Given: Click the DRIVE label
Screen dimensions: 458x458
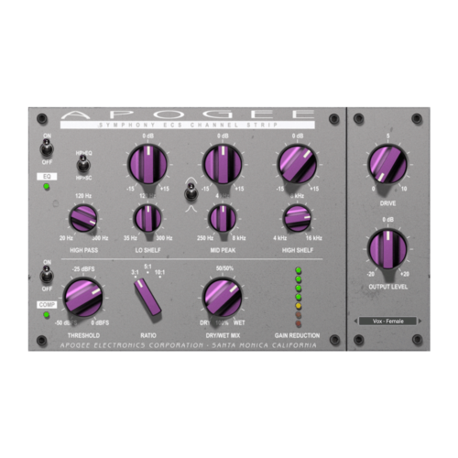Looking at the screenshot, I should pyautogui.click(x=387, y=203).
